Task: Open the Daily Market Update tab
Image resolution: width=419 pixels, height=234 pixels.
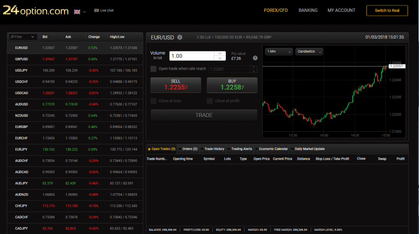Action: click(x=308, y=149)
